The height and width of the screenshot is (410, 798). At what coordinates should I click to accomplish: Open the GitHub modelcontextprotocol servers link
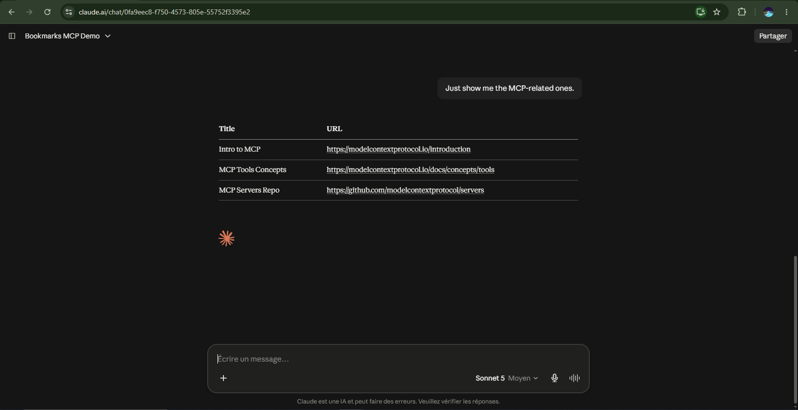tap(405, 190)
